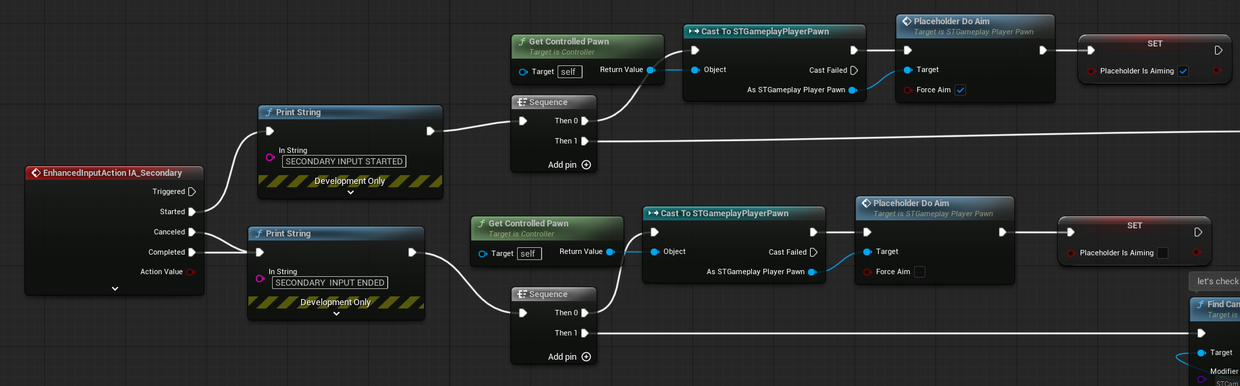This screenshot has width=1240, height=386.
Task: Expand advanced options under SECONDARY INPUT ENDED print node
Action: point(336,314)
